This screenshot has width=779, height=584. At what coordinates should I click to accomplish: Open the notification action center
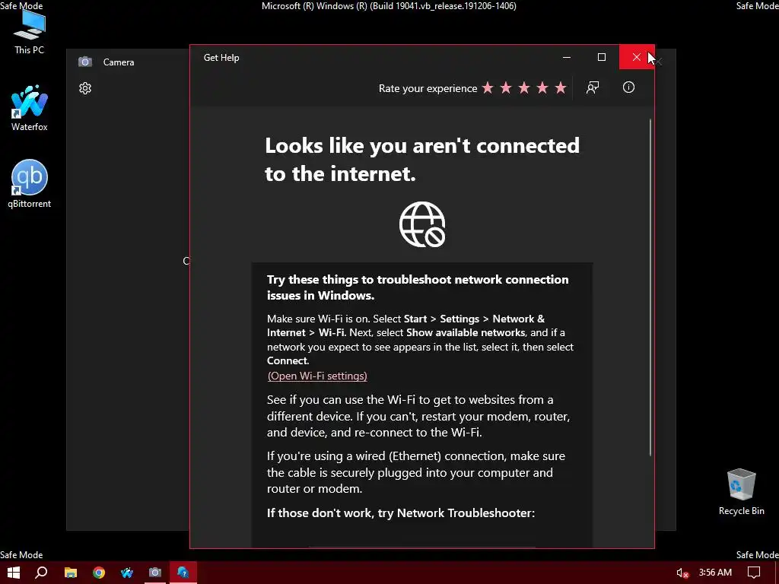754,573
